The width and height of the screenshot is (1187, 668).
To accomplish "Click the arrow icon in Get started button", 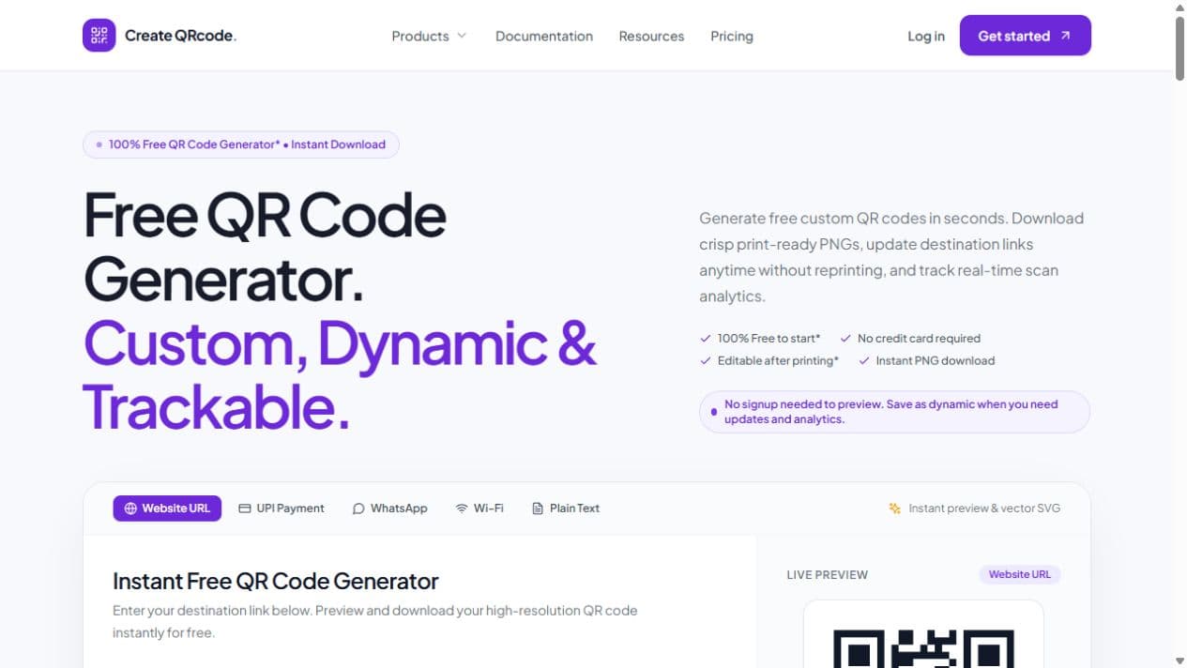I will click(1065, 36).
